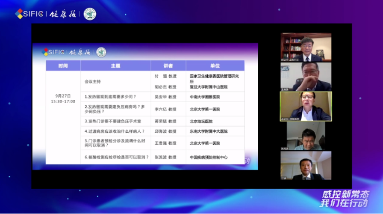Click 国家卫生健康委医院管理研究所 in the 单位 column
Screen dimensions: 383x214
[x=214, y=79]
